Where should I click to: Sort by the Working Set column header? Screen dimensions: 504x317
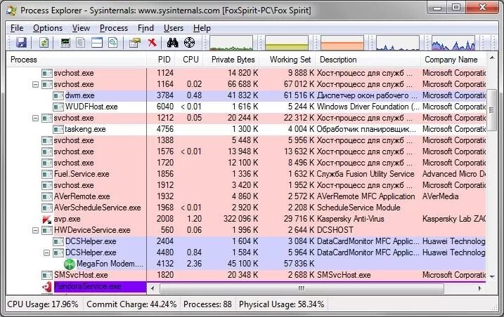point(288,60)
